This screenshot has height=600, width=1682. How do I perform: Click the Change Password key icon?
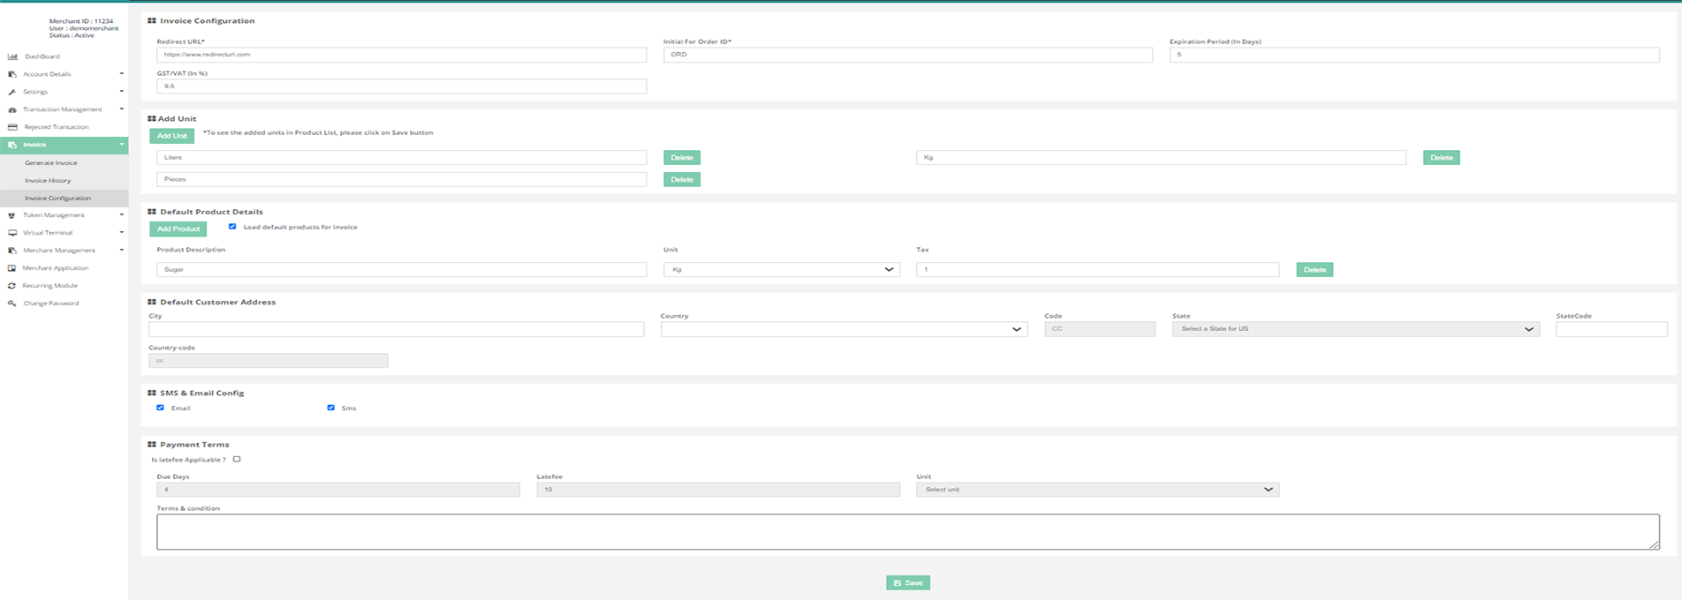pos(12,304)
